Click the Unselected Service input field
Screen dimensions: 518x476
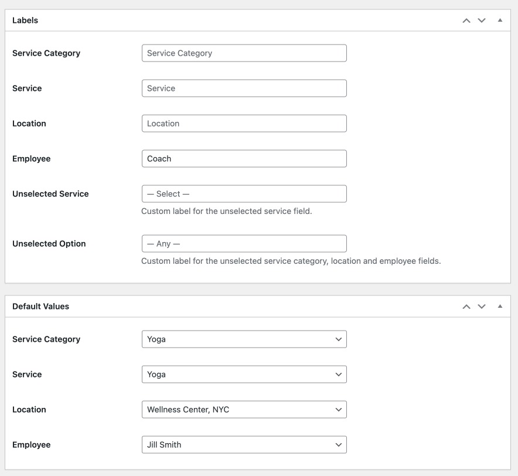[x=244, y=194]
